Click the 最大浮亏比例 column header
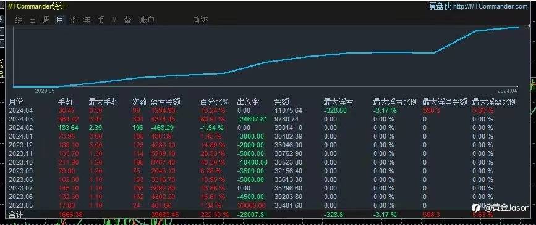Viewport: 536px width, 225px height. (x=396, y=102)
